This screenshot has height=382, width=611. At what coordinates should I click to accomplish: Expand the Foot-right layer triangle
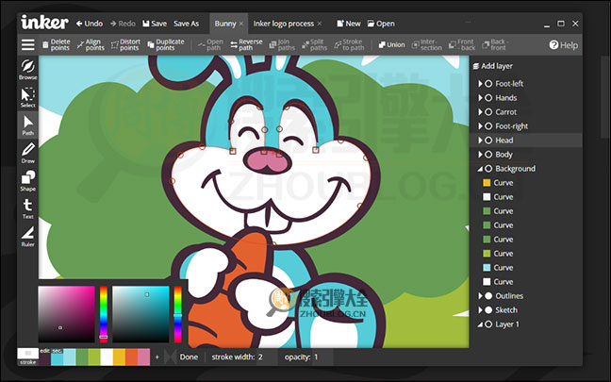pos(481,126)
